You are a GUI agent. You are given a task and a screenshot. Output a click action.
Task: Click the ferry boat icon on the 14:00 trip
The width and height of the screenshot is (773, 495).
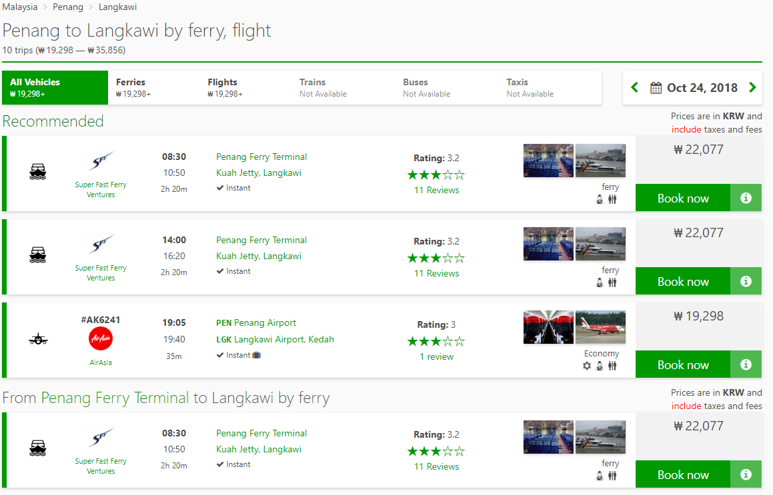pos(38,255)
